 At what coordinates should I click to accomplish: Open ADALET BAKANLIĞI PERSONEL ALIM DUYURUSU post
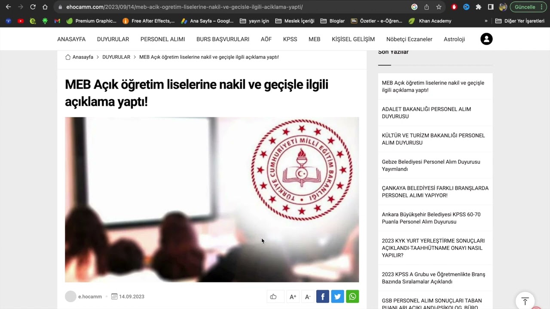pyautogui.click(x=426, y=112)
